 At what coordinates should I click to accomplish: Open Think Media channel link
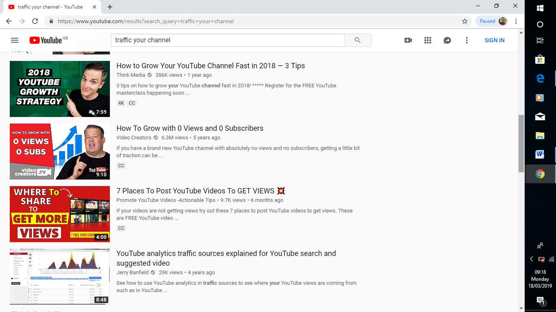click(131, 75)
